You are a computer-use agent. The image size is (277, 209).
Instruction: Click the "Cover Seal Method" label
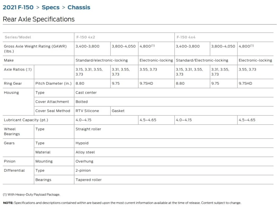(x=53, y=111)
